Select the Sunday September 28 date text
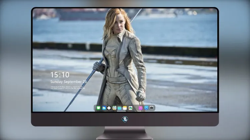Viewport: 250px width, 140px height. [69, 82]
